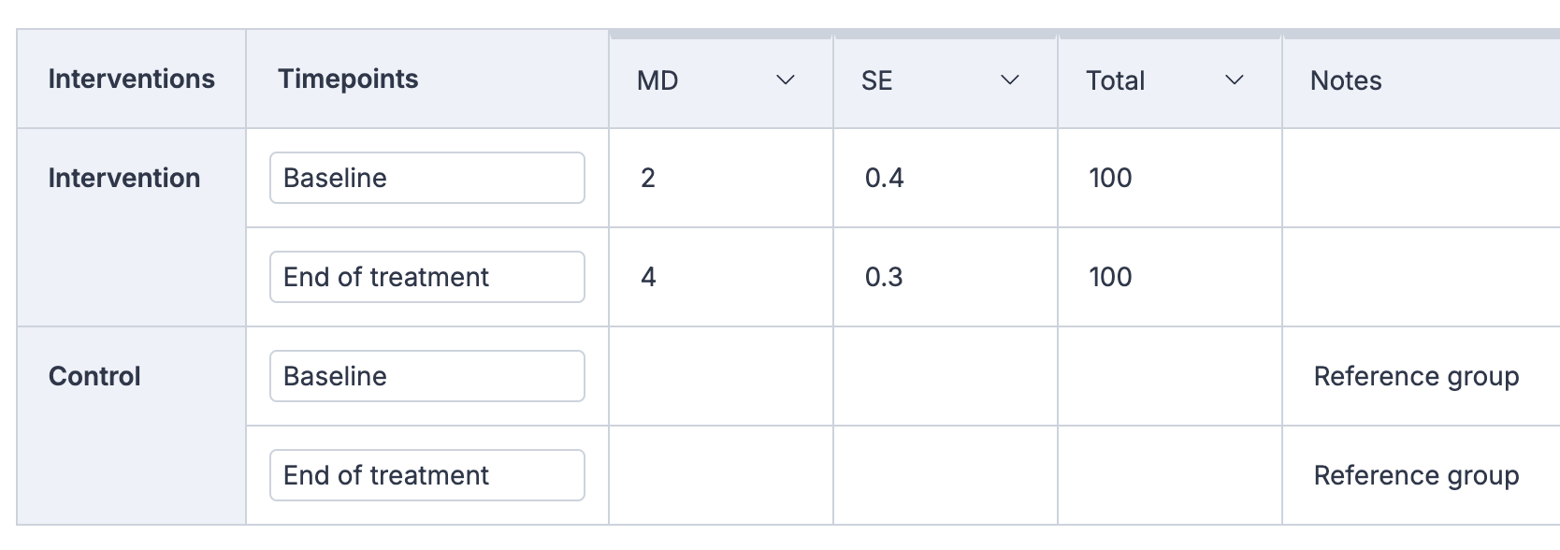Image resolution: width=1560 pixels, height=550 pixels.
Task: Click the Timepoints column header
Action: coord(348,79)
